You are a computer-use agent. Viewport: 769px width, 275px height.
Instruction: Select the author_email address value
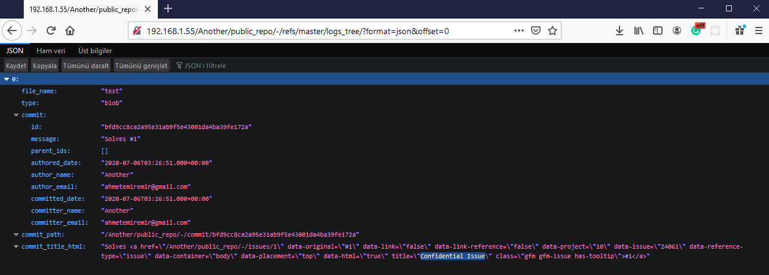click(x=145, y=187)
